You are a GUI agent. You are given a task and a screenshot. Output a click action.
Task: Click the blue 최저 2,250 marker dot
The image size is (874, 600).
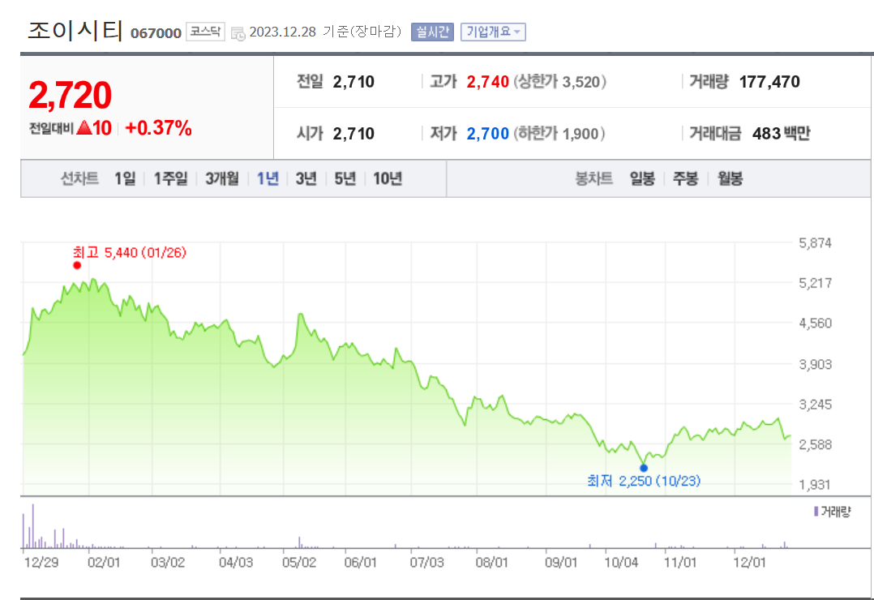coord(644,468)
